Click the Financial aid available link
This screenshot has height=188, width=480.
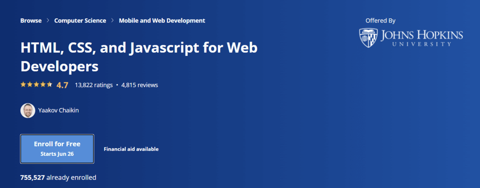pyautogui.click(x=131, y=149)
